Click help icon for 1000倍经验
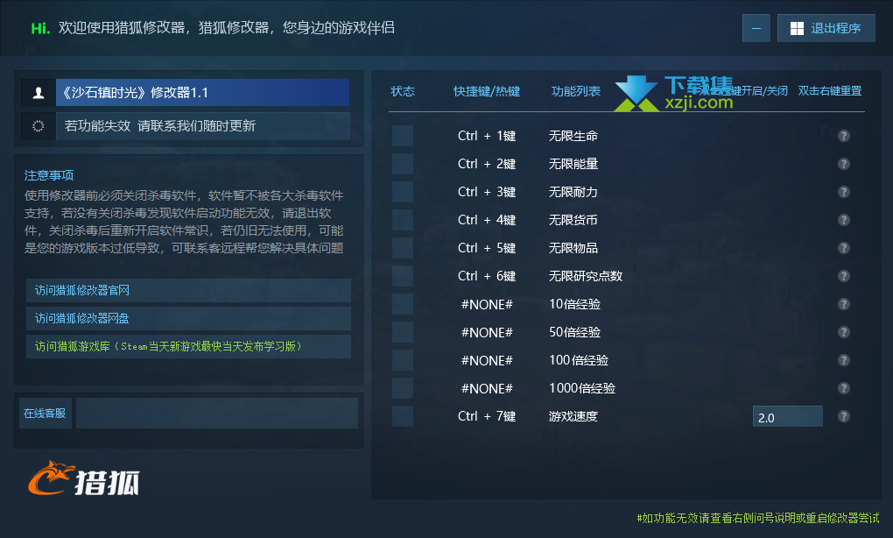This screenshot has height=538, width=893. 843,387
